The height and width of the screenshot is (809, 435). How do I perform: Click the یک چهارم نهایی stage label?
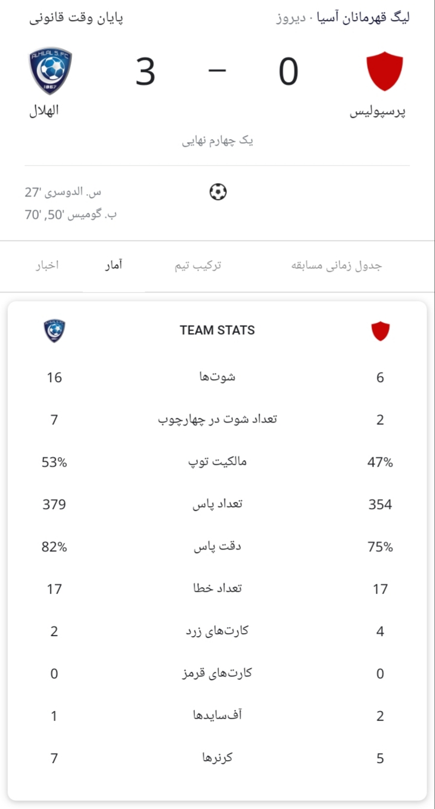(217, 141)
